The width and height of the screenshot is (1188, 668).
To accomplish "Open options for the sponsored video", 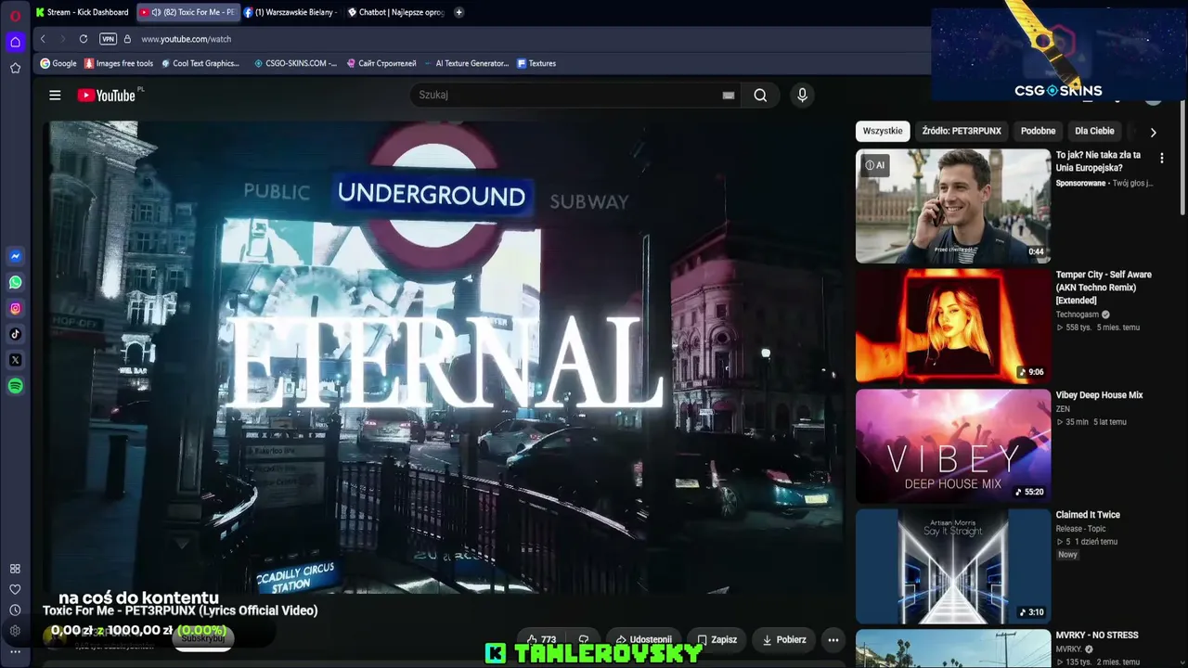I will click(x=1161, y=159).
